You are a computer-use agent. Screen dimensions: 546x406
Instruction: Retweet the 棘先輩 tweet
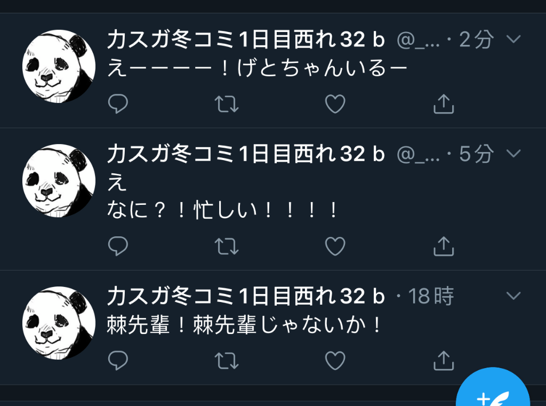coord(227,360)
